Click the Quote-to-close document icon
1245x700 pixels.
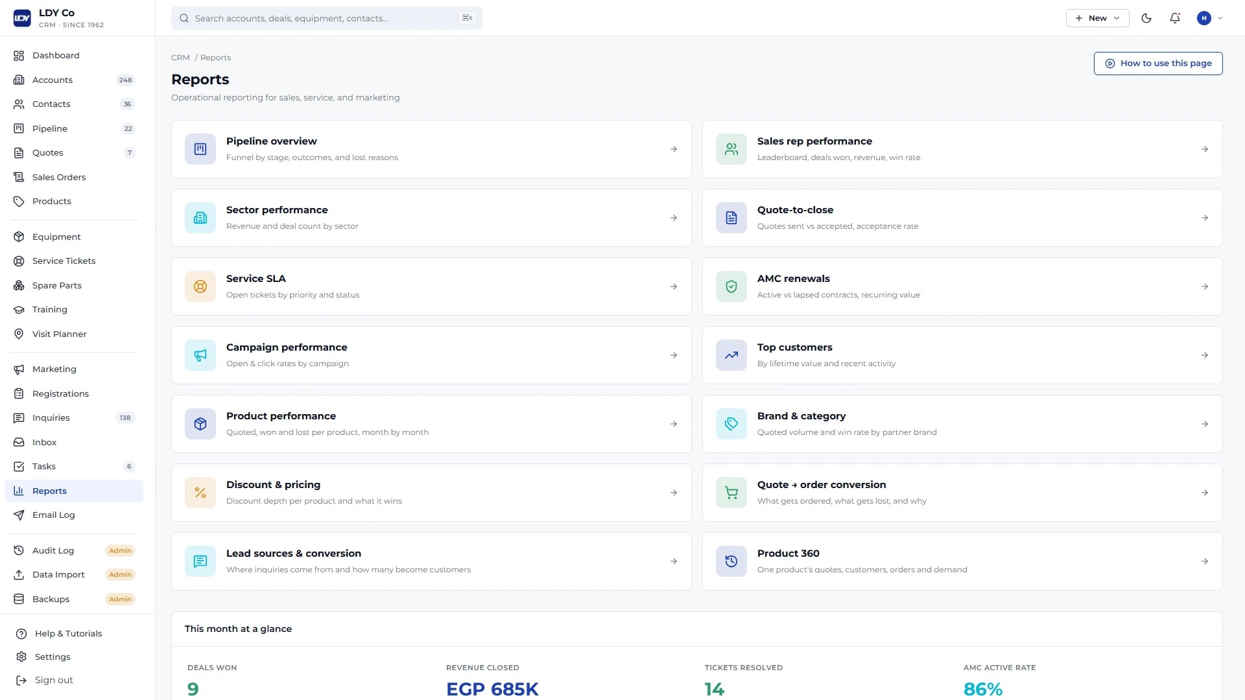(731, 218)
